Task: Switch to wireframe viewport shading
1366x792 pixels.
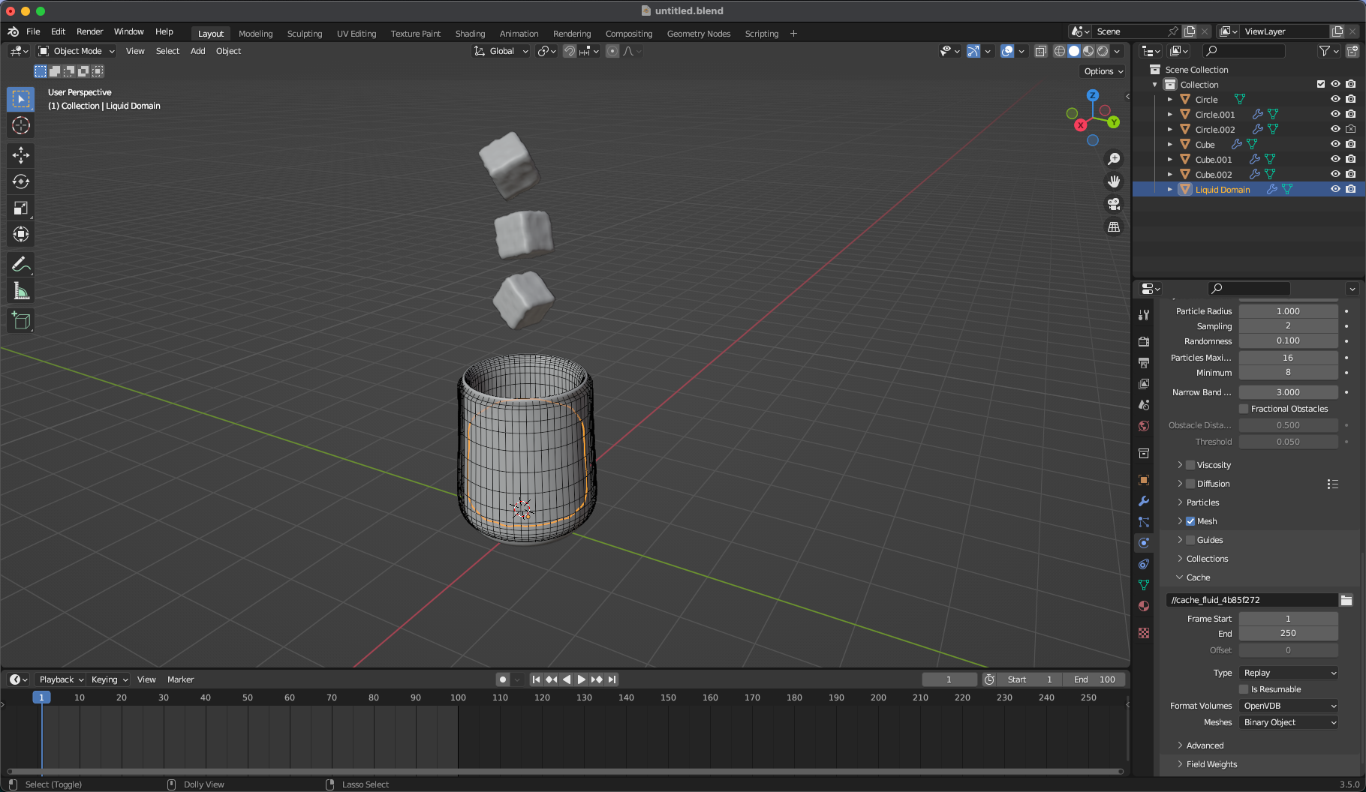Action: pos(1060,51)
